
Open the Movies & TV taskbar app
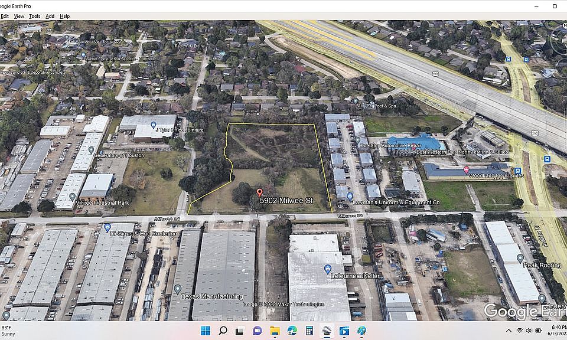(344, 331)
